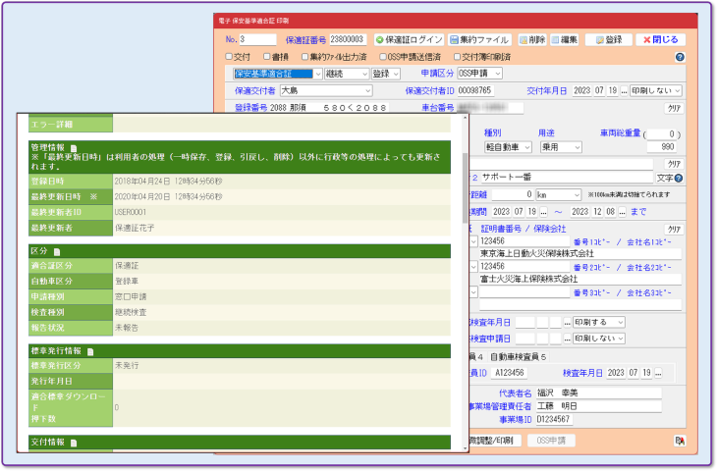Tick the 交付簿印刷済 checkbox
Viewport: 717px width, 471px height.
457,57
